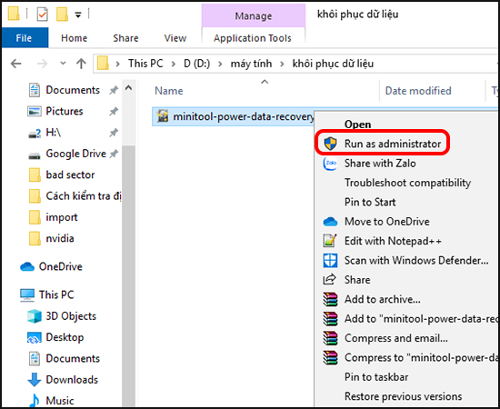Viewport: 500px width, 409px height.
Task: Sort by Date modified column header
Action: (x=418, y=91)
